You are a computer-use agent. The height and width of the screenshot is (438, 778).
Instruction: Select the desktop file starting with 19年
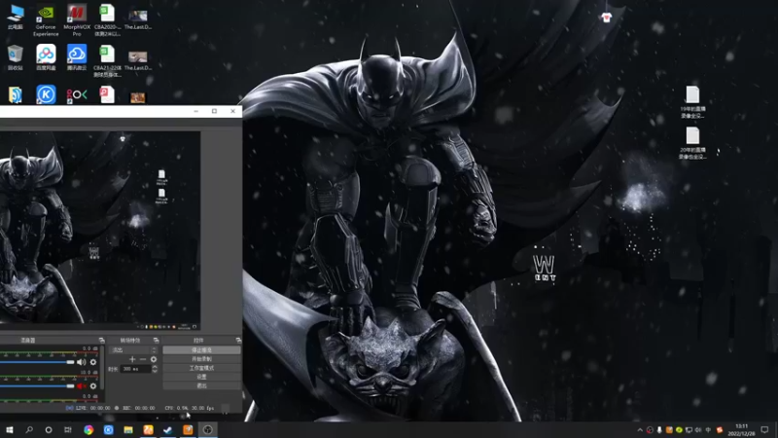(x=692, y=102)
